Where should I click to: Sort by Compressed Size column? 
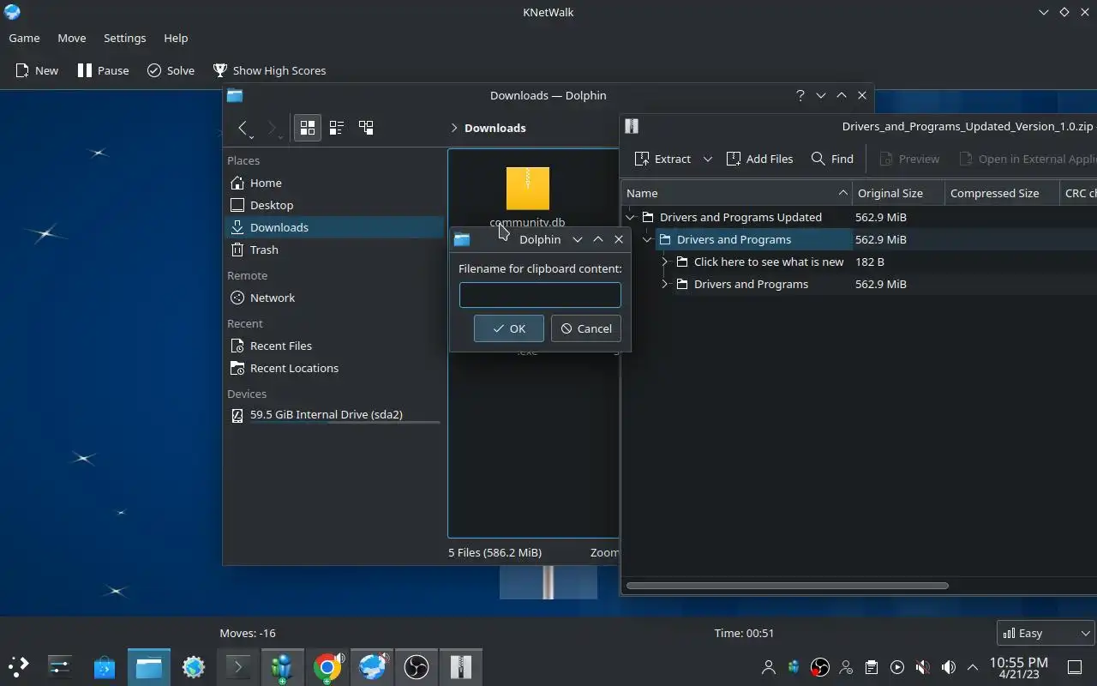click(1002, 193)
